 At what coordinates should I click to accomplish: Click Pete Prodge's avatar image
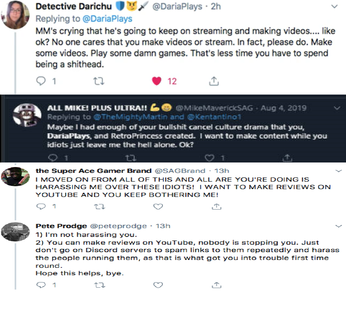[15, 232]
